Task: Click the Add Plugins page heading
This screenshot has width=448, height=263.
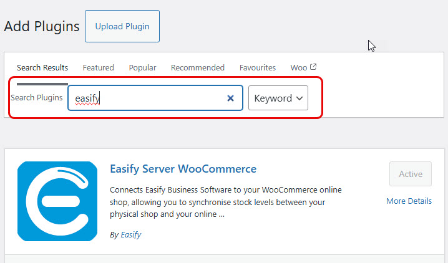Action: pyautogui.click(x=42, y=26)
